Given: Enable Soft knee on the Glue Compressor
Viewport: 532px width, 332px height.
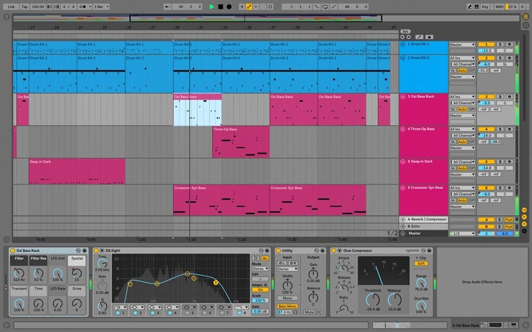Looking at the screenshot, I should click(x=421, y=264).
